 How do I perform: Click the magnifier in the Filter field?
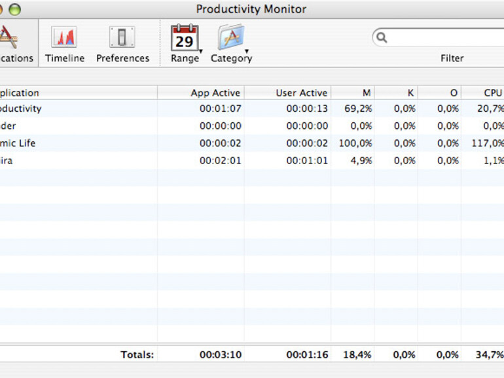382,38
